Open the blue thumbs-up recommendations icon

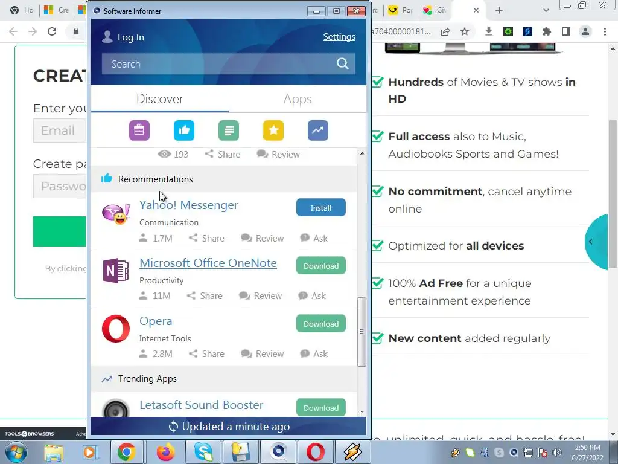184,130
